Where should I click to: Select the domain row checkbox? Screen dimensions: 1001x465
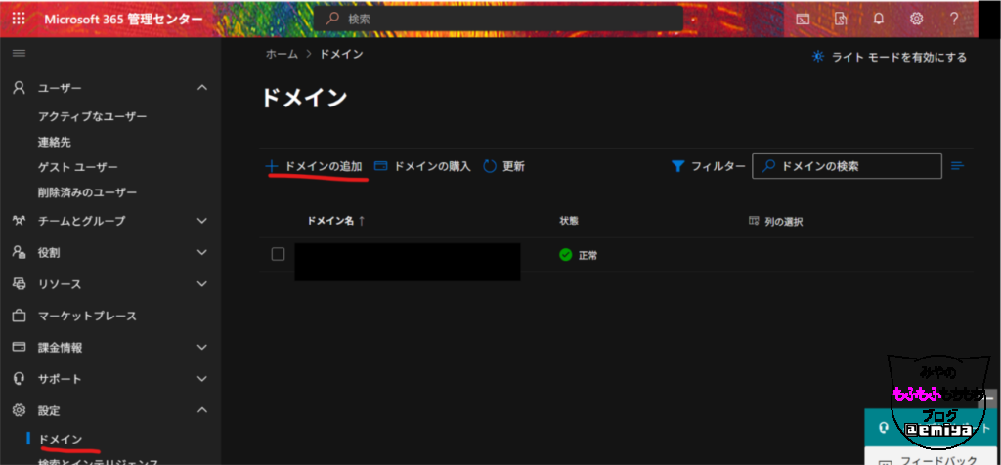coord(278,254)
